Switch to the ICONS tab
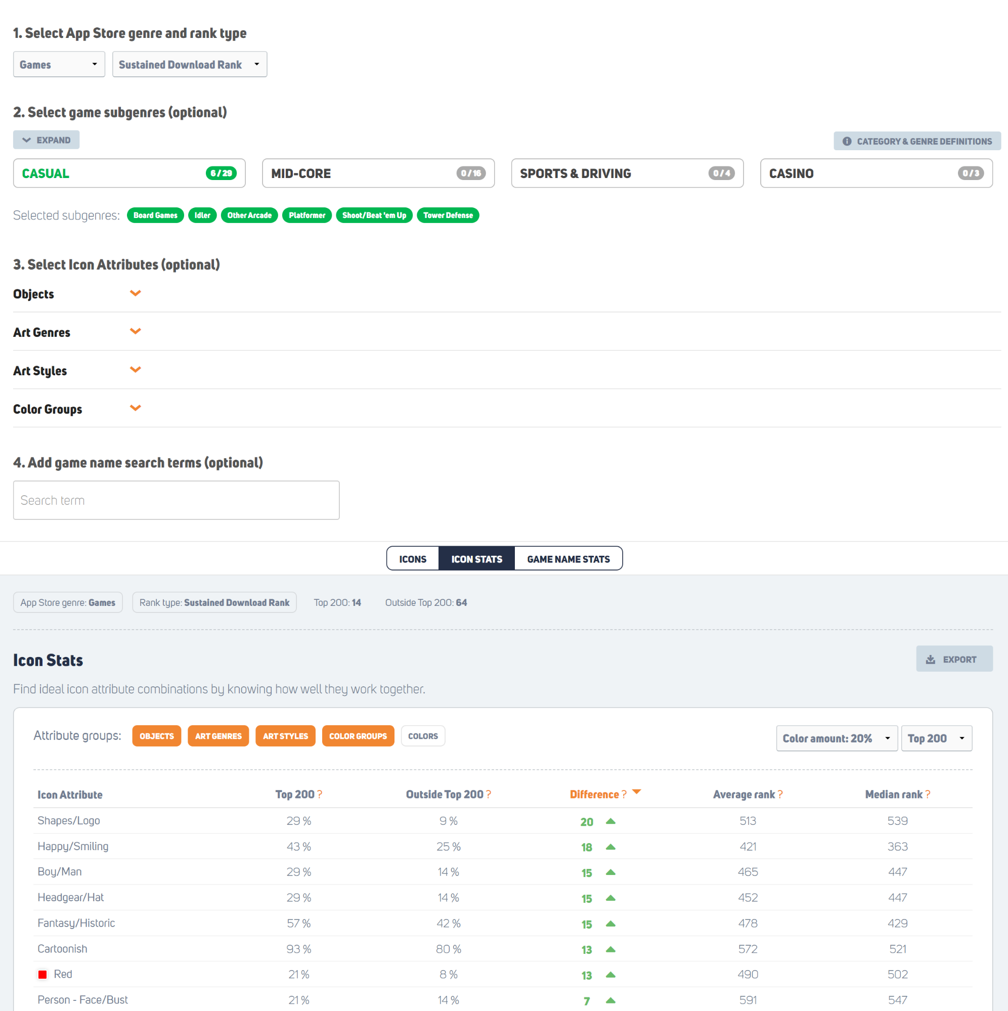Viewport: 1008px width, 1011px height. [412, 558]
